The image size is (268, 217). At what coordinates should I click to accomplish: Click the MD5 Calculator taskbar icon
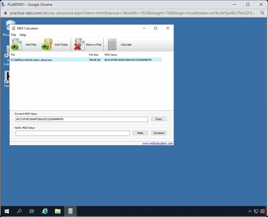coord(70,211)
